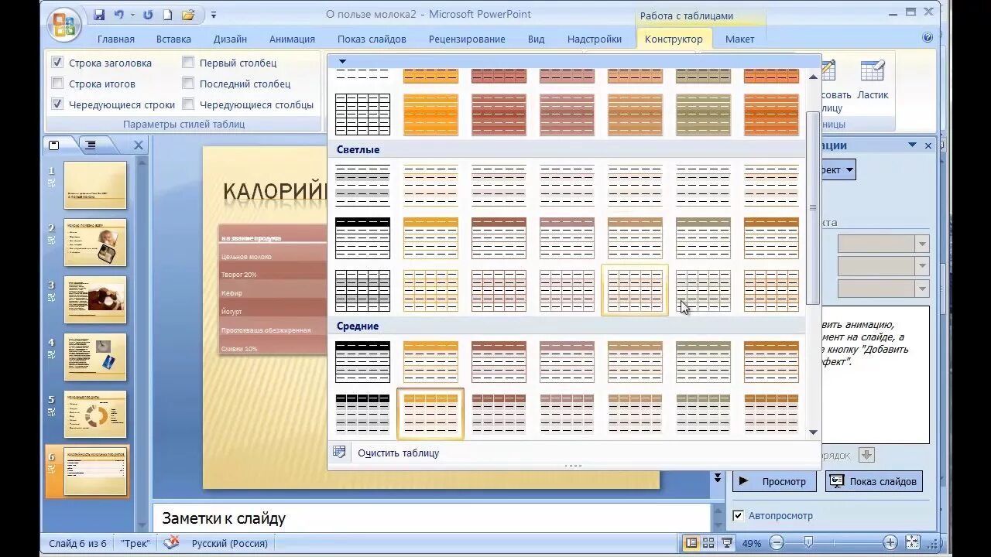Click the Заметки к слайду notes field
The image size is (991, 557).
click(x=432, y=518)
